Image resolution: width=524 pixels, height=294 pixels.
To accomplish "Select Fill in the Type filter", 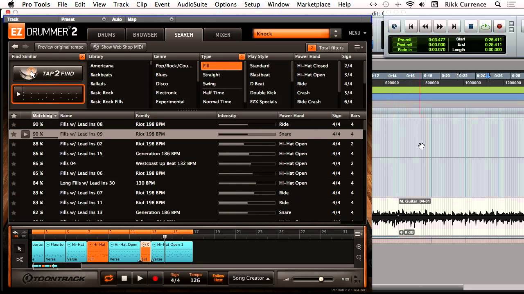I will click(221, 66).
